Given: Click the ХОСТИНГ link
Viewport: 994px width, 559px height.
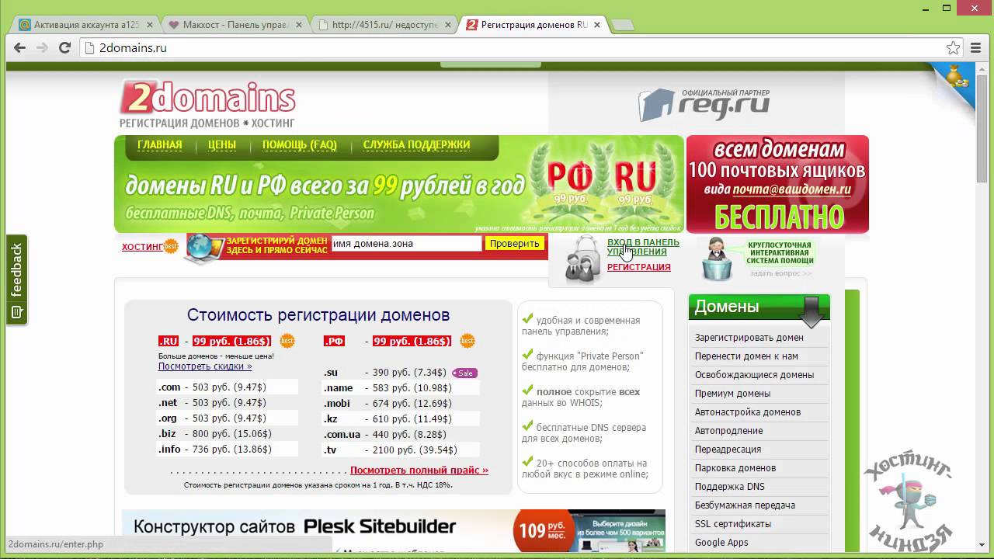Looking at the screenshot, I should [143, 247].
